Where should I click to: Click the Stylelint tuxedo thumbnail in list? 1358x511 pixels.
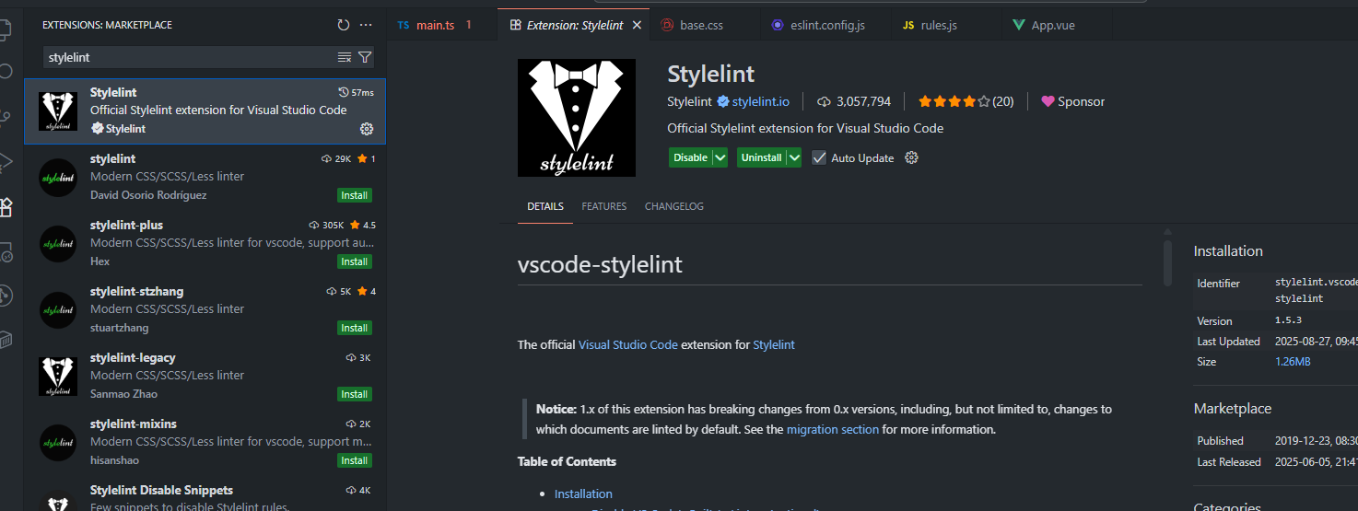tap(59, 111)
